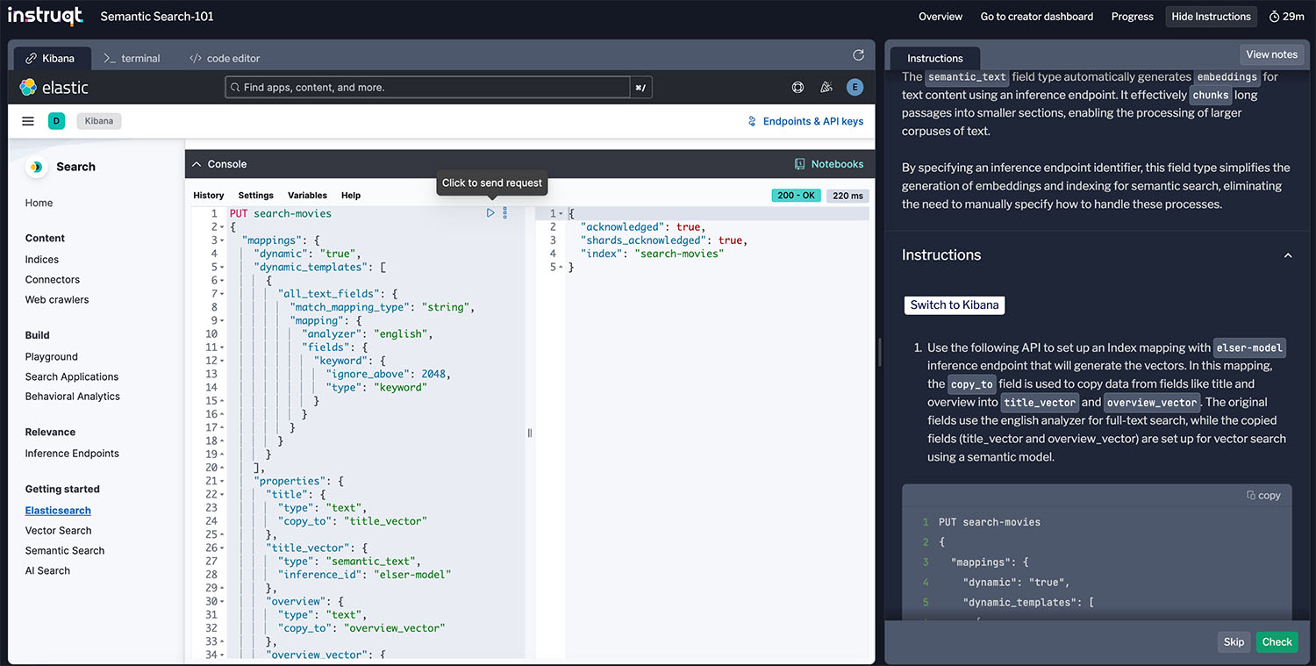Fold the properties block at line 21
Screen dimensions: 1316x666
(222, 481)
